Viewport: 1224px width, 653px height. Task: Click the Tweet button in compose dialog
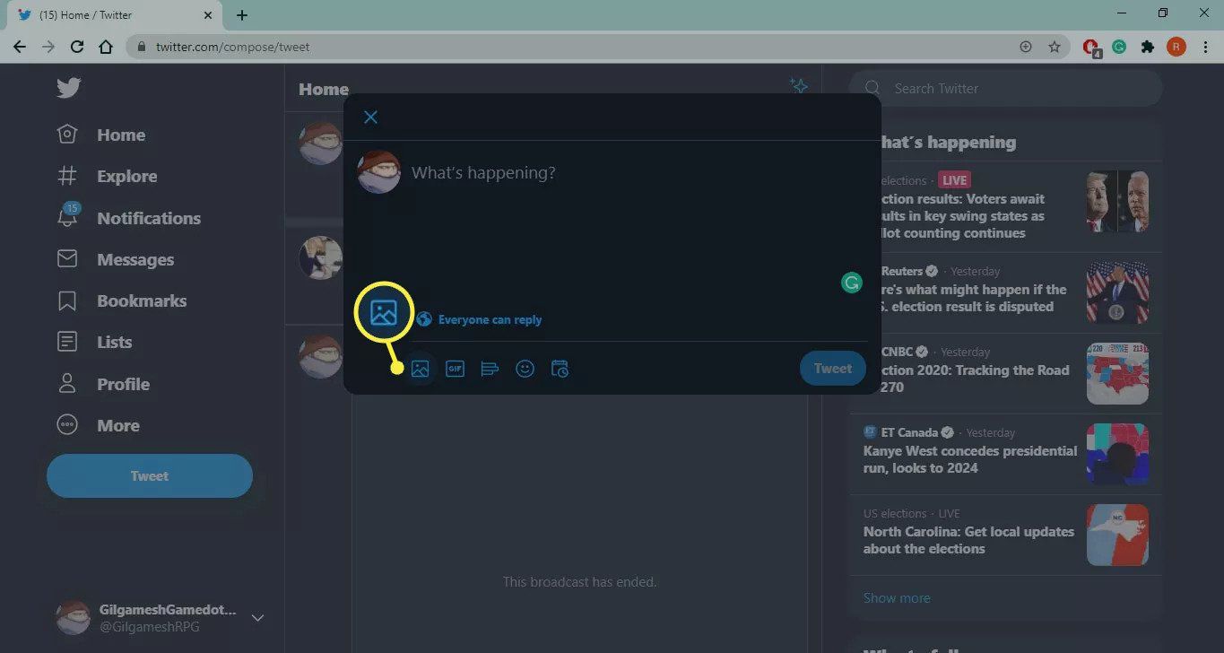click(x=833, y=368)
